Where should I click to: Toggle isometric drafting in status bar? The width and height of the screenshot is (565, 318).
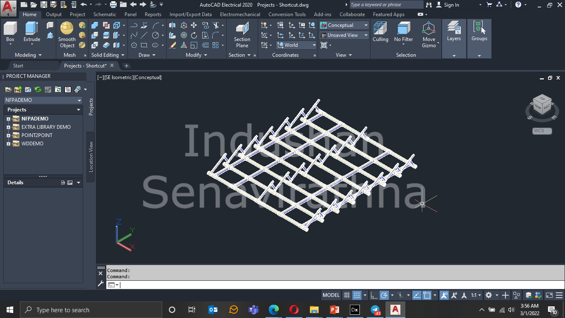coord(400,295)
